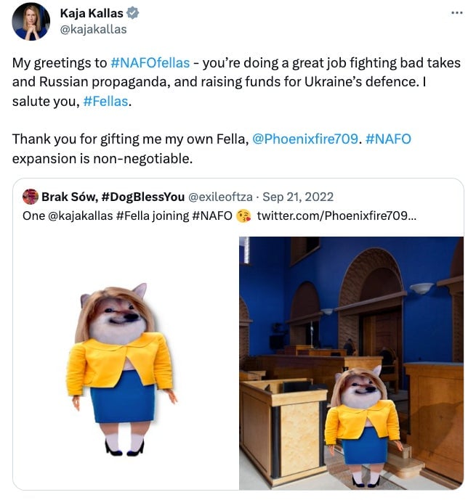Open the Kaja Kallas display name link
The height and width of the screenshot is (500, 476).
tap(90, 14)
